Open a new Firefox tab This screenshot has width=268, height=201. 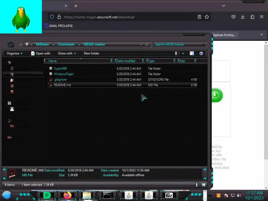(76, 6)
